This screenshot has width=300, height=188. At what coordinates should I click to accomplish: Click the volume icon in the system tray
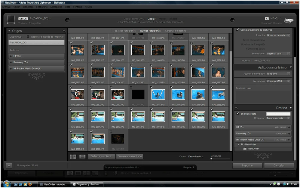(288, 184)
